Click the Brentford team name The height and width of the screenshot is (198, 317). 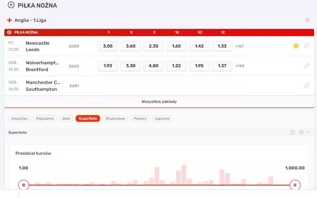click(37, 69)
